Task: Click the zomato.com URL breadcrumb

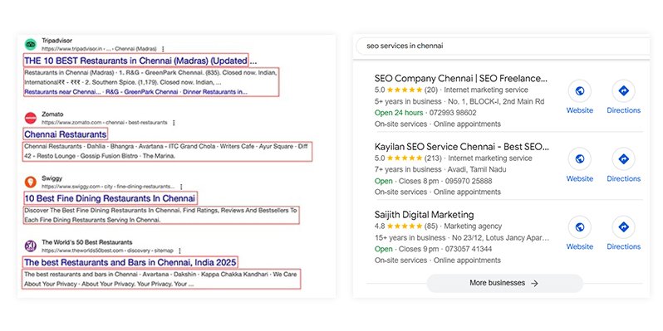Action: tap(105, 123)
